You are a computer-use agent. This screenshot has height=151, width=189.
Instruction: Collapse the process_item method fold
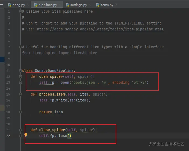(20, 94)
